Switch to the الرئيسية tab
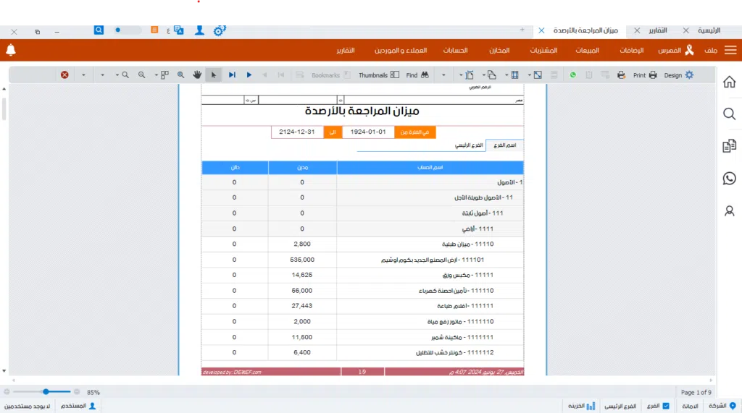 click(x=709, y=30)
